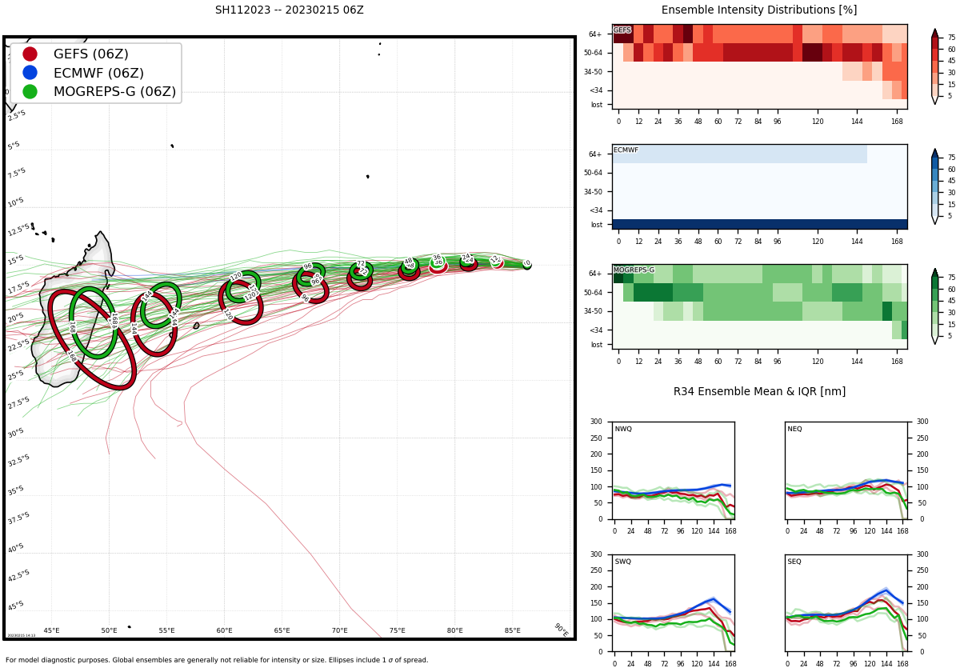The width and height of the screenshot is (960, 672).
Task: Click the green MOGREPS-G legend marker
Action: pos(30,91)
